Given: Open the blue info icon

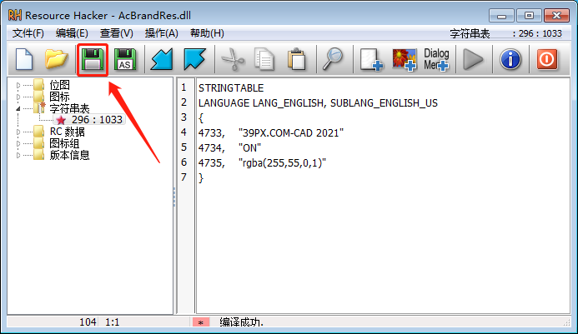Looking at the screenshot, I should pos(510,59).
